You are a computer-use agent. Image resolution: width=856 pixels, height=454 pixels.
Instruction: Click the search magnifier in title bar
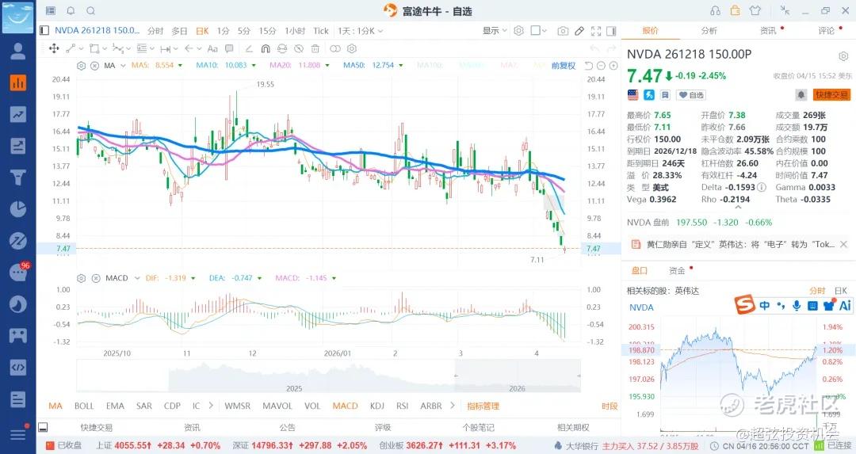click(x=91, y=10)
